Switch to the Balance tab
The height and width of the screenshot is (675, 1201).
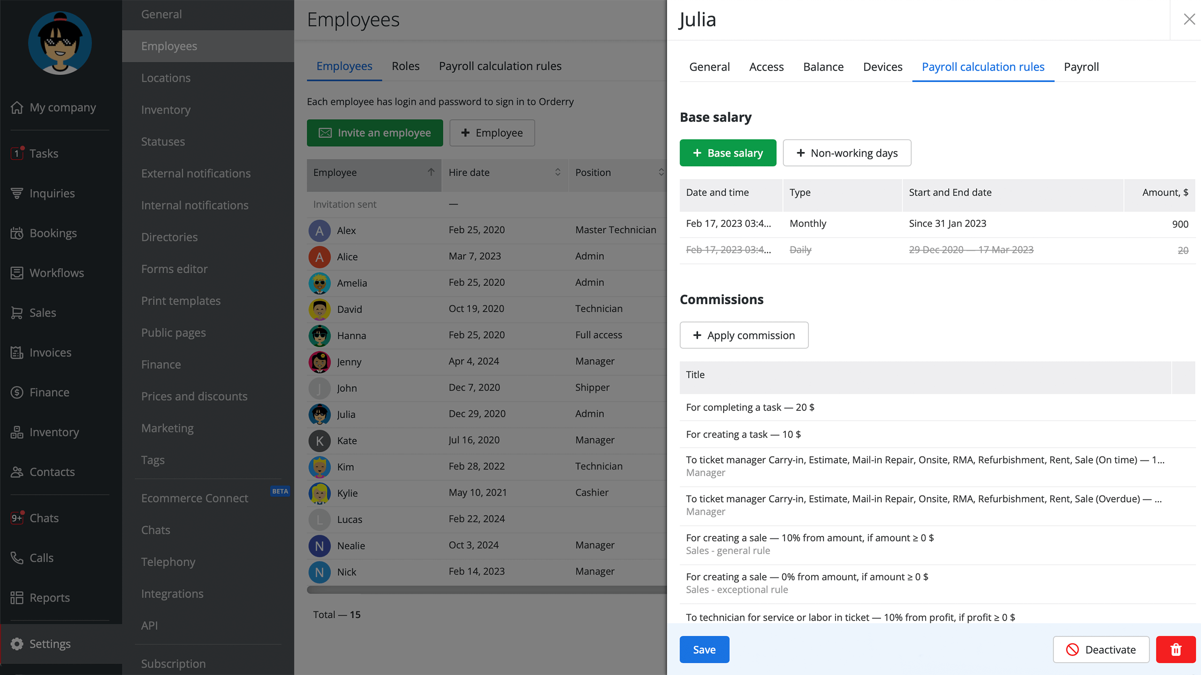point(823,67)
